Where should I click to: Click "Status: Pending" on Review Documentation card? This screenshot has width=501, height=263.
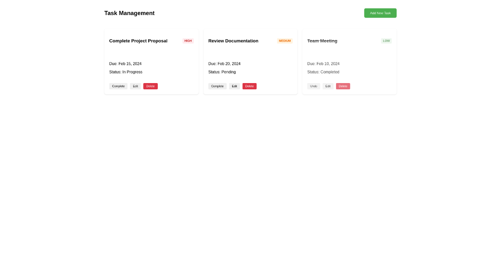[x=222, y=72]
